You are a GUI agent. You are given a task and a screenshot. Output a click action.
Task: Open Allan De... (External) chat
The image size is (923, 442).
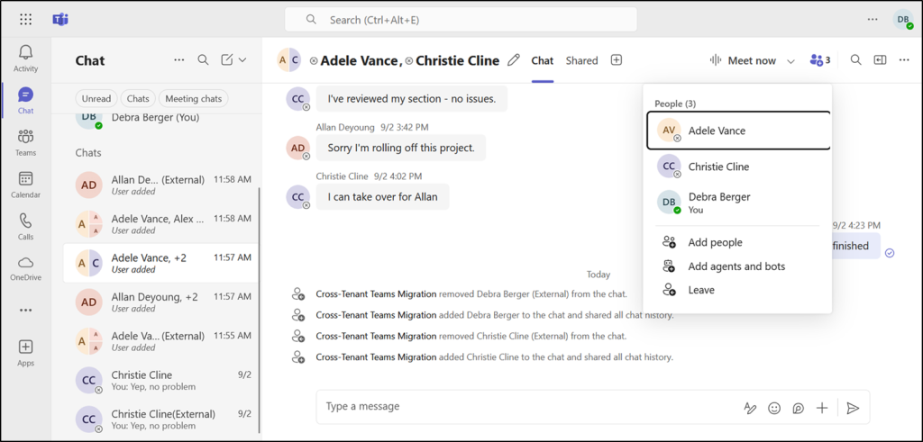click(x=160, y=185)
